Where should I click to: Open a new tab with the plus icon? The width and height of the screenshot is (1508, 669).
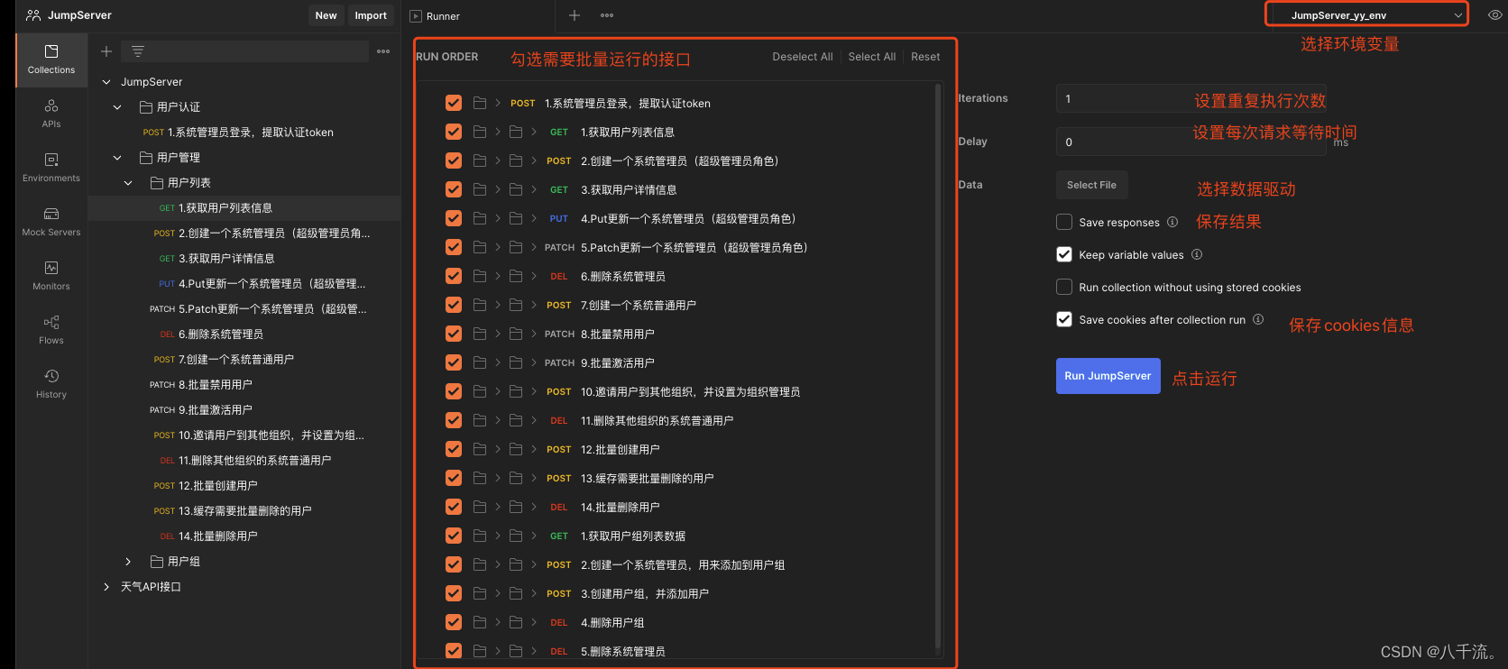pos(575,15)
